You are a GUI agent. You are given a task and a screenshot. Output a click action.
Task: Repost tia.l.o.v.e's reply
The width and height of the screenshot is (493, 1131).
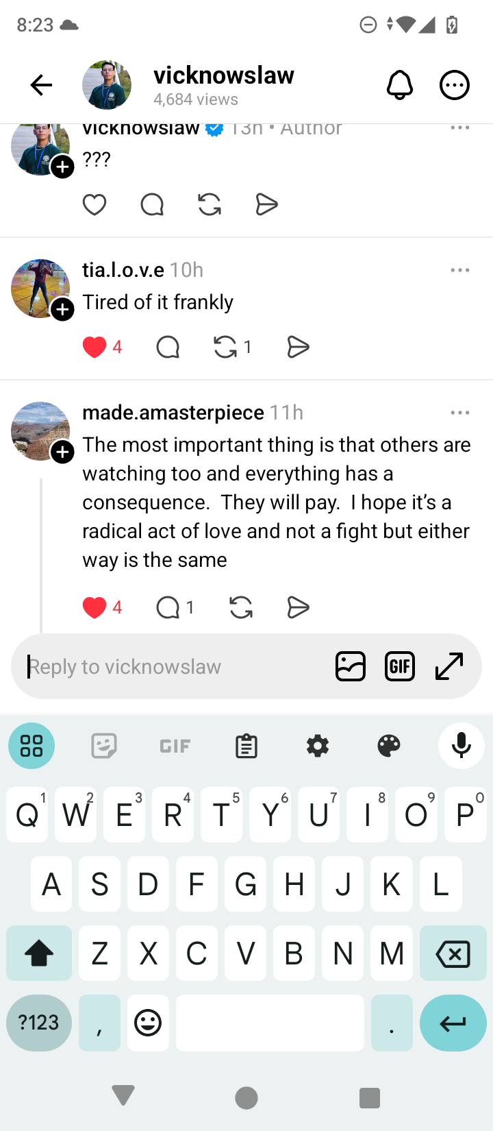[x=225, y=348]
